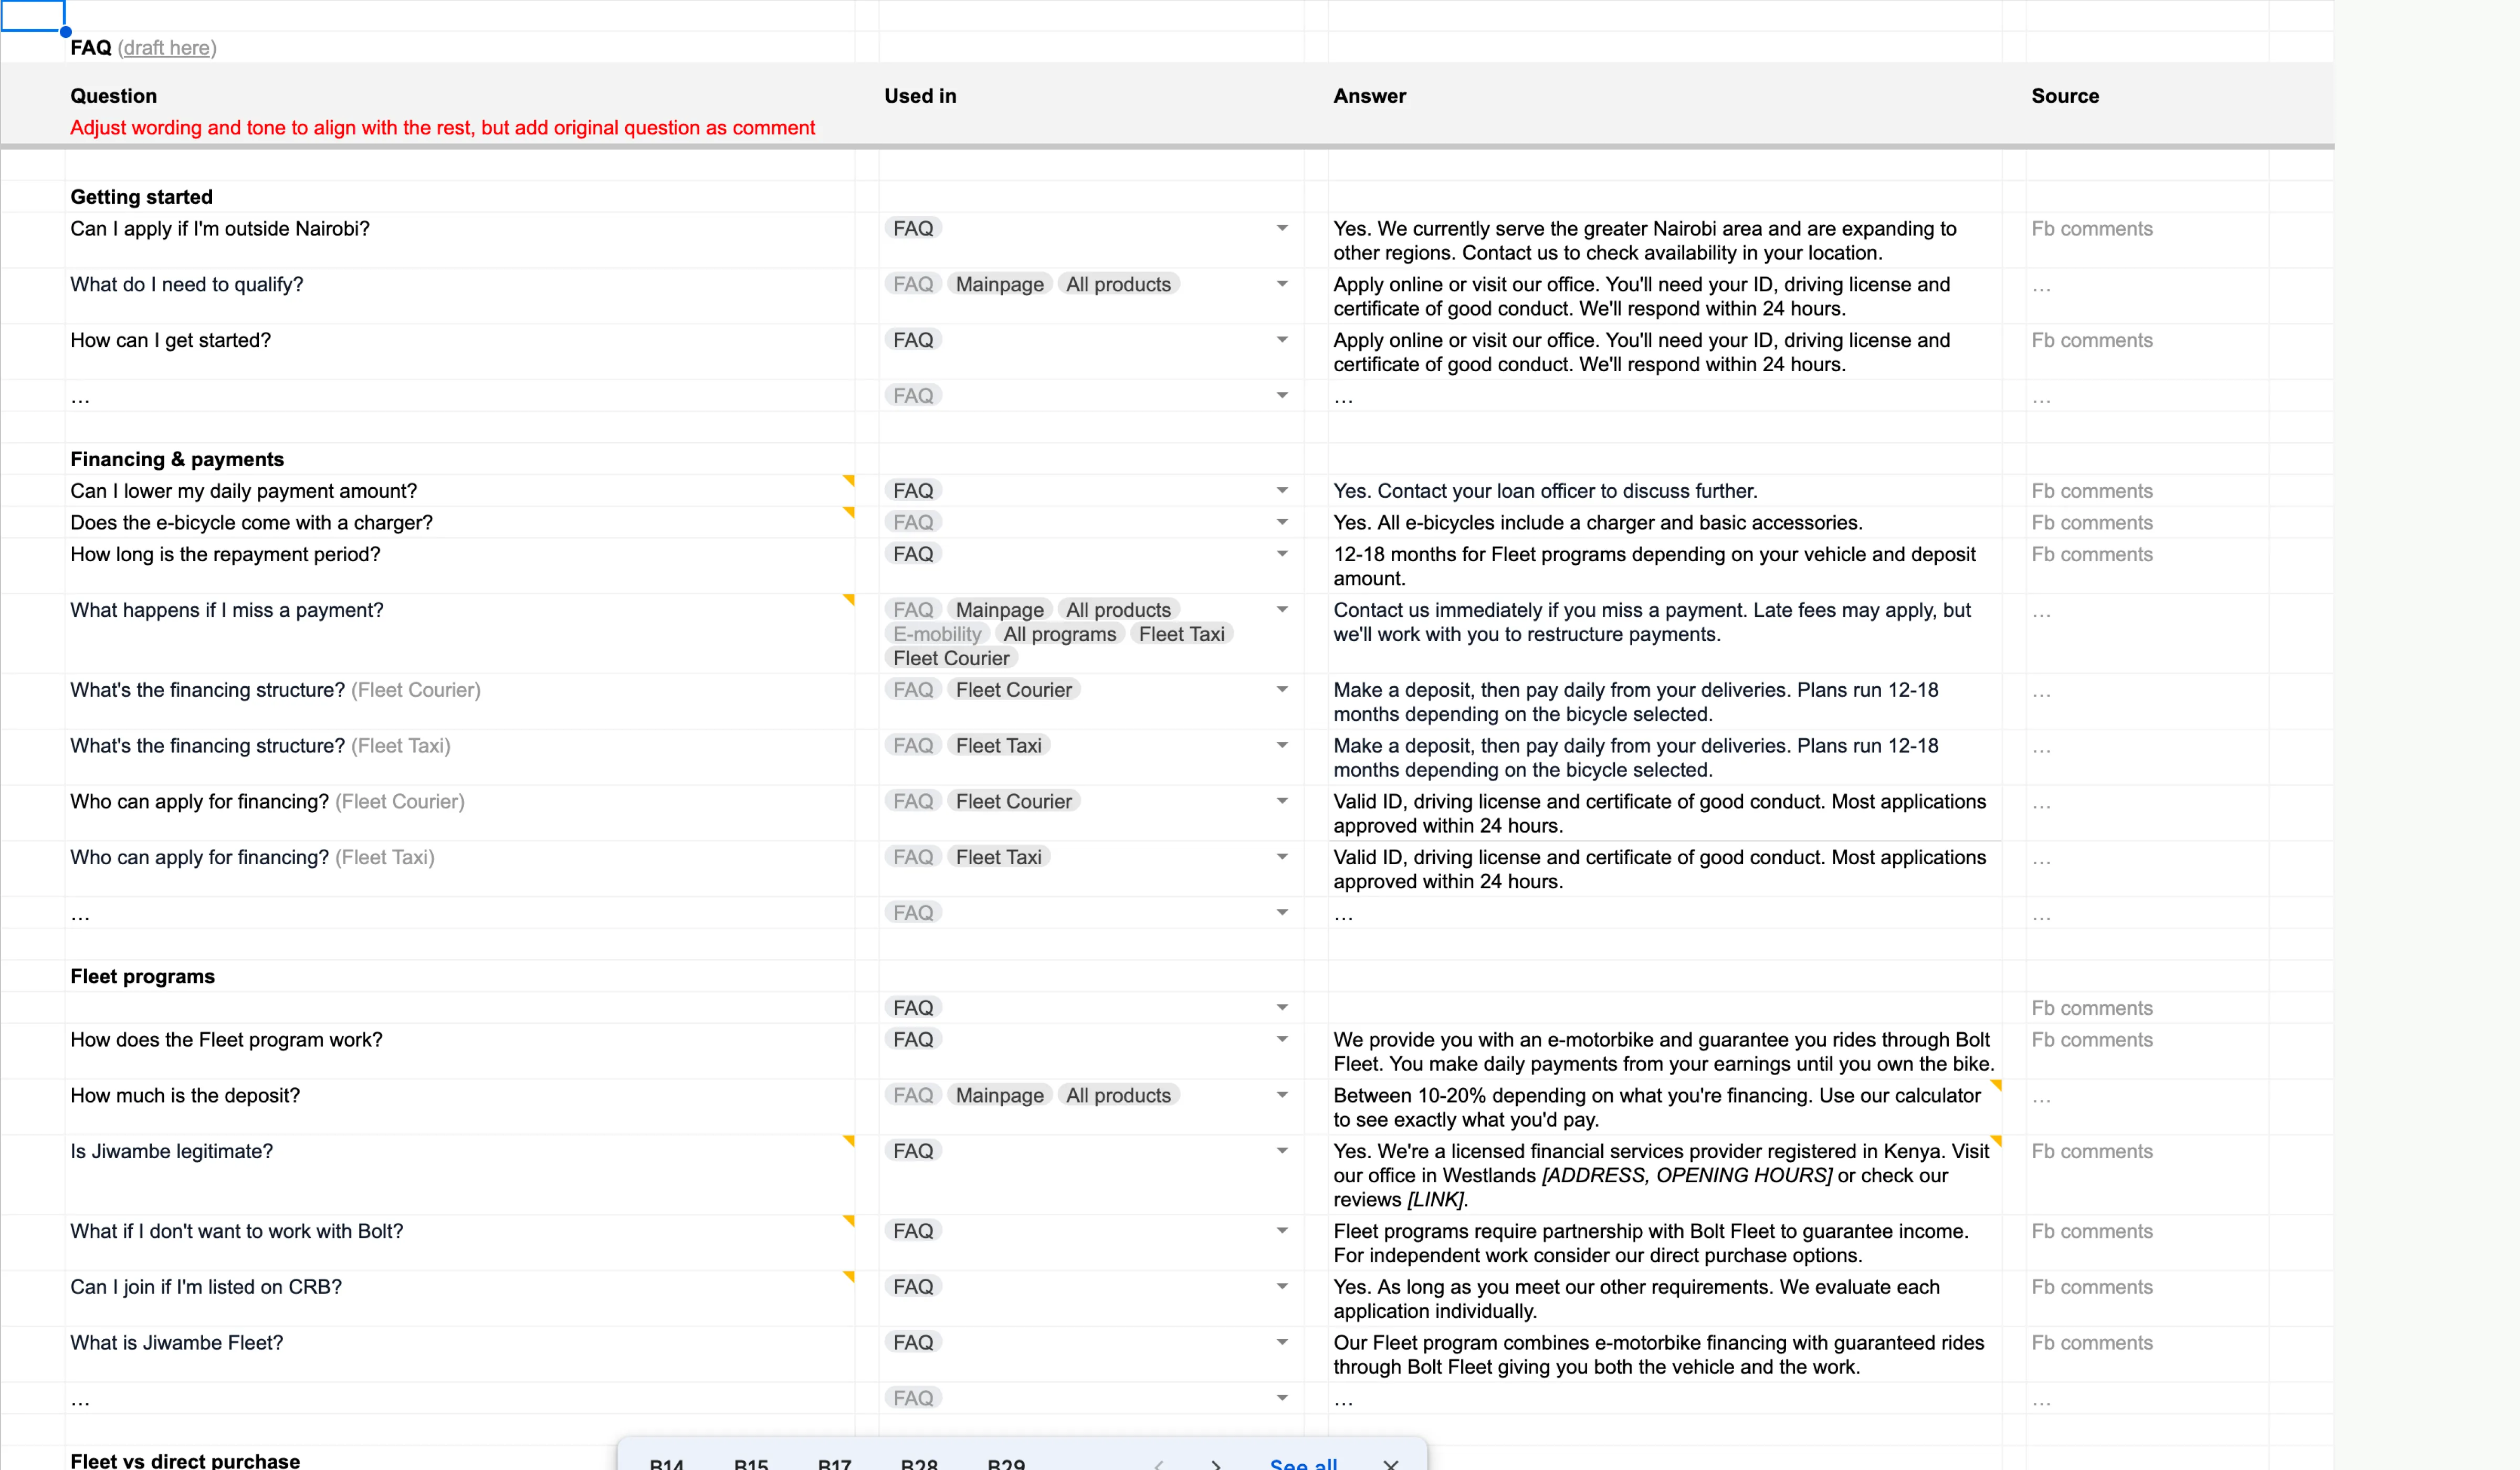Open the dropdown on "What is Jiwambe Fleet?" row
This screenshot has width=2520, height=1470.
coord(1282,1341)
